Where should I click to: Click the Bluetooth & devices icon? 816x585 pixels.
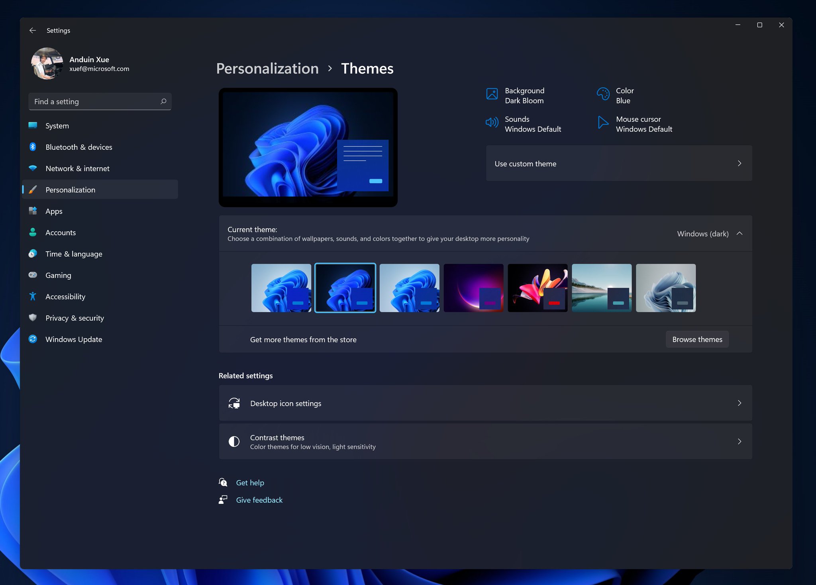[x=33, y=147]
